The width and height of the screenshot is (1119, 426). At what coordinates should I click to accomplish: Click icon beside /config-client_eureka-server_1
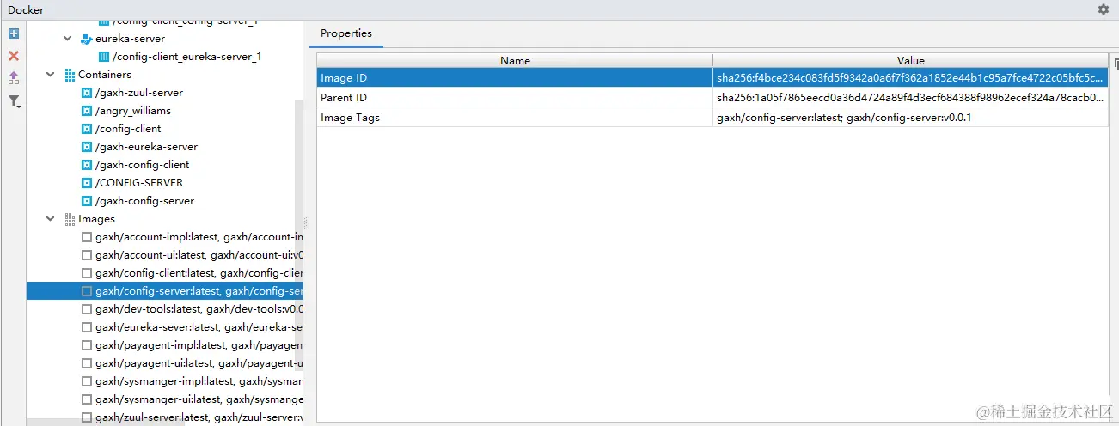pyautogui.click(x=104, y=57)
